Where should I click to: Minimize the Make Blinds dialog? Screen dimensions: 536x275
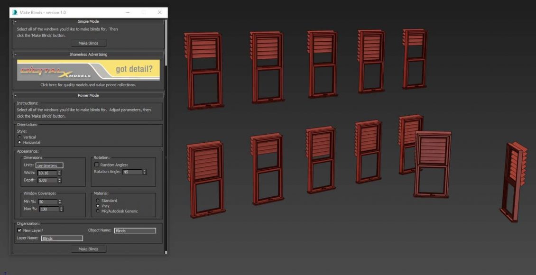tap(128, 12)
